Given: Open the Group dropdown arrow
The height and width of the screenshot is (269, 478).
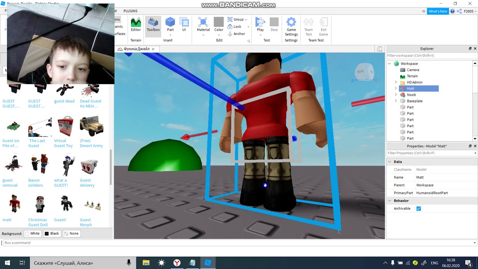Looking at the screenshot, I should pos(246,20).
